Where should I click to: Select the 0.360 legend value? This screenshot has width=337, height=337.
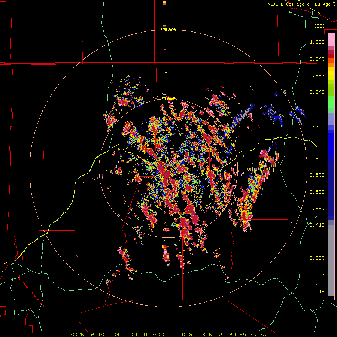[x=317, y=242]
